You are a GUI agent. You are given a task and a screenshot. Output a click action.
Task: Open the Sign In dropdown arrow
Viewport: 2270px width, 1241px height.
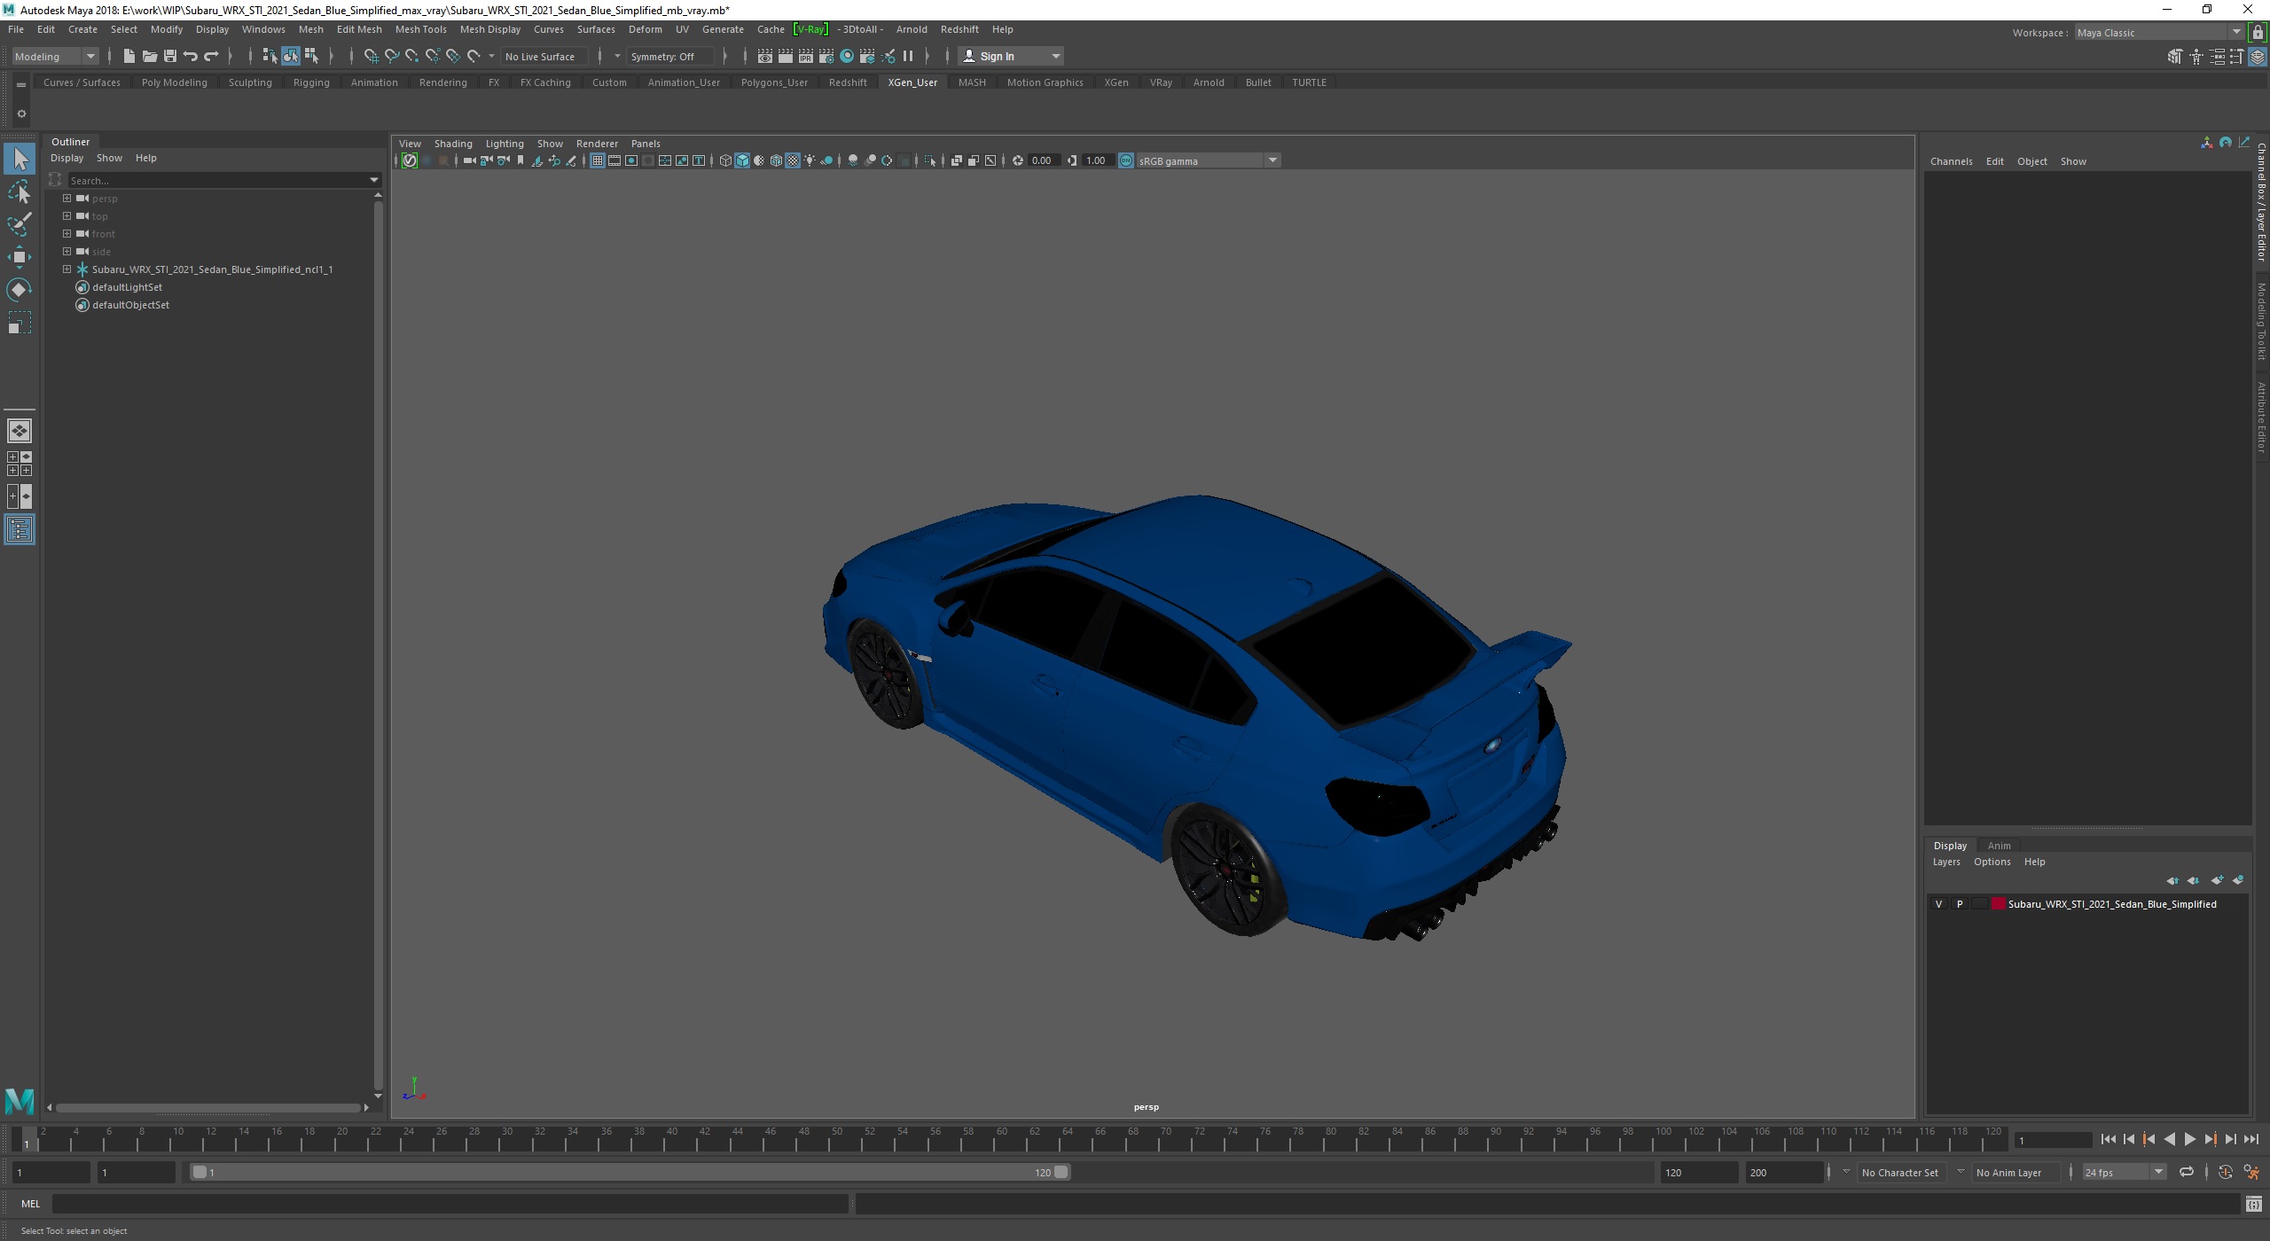(x=1055, y=56)
